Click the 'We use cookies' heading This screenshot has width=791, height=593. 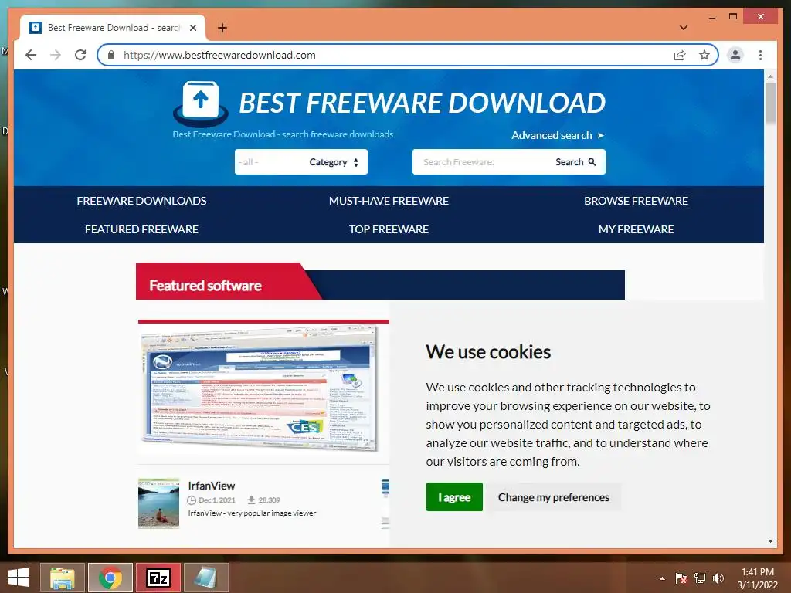[488, 352]
